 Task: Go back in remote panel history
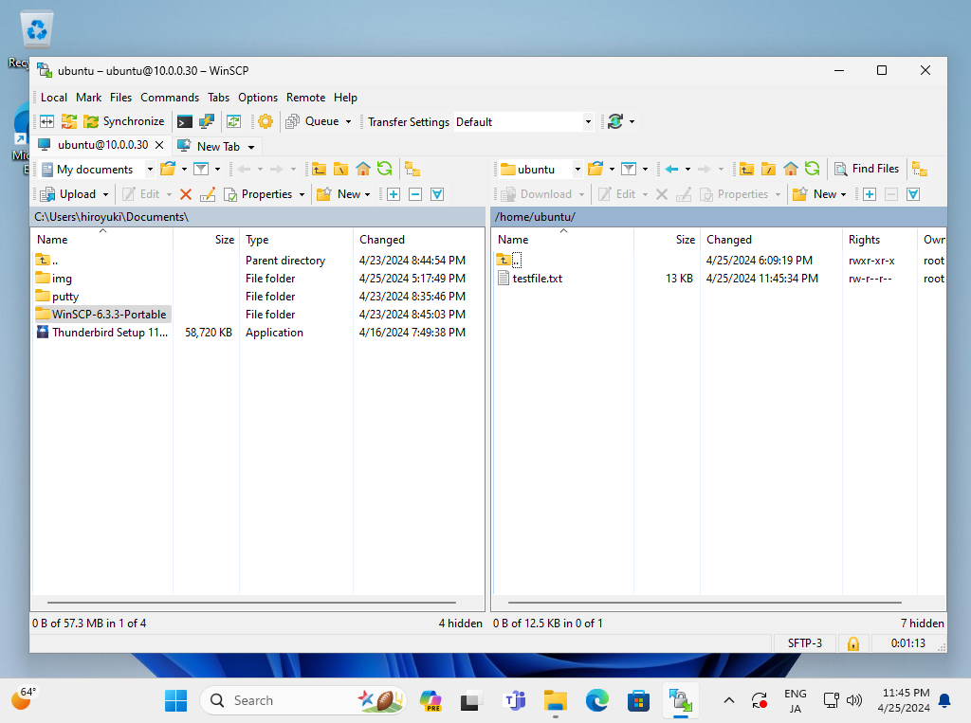point(672,169)
